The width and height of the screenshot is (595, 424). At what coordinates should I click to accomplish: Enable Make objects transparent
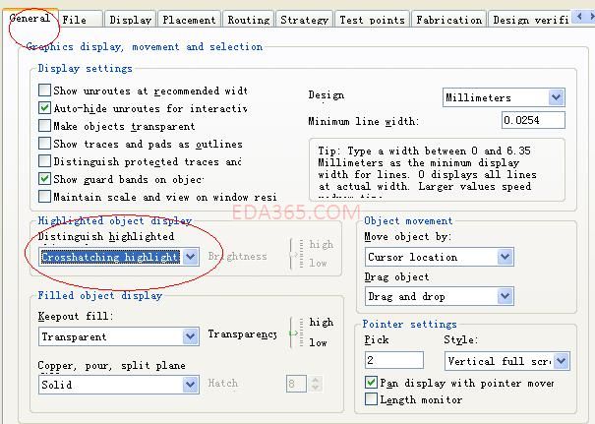45,126
